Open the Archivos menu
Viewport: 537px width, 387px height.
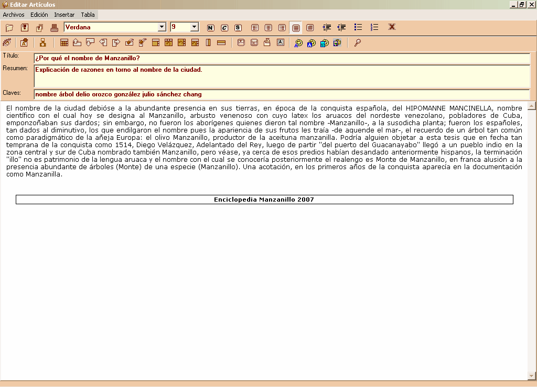pyautogui.click(x=14, y=15)
